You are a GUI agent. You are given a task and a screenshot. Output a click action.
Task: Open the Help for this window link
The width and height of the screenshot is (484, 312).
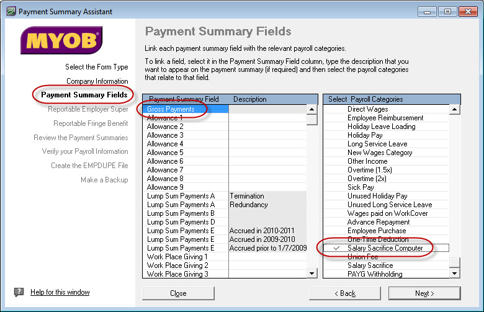click(x=60, y=292)
